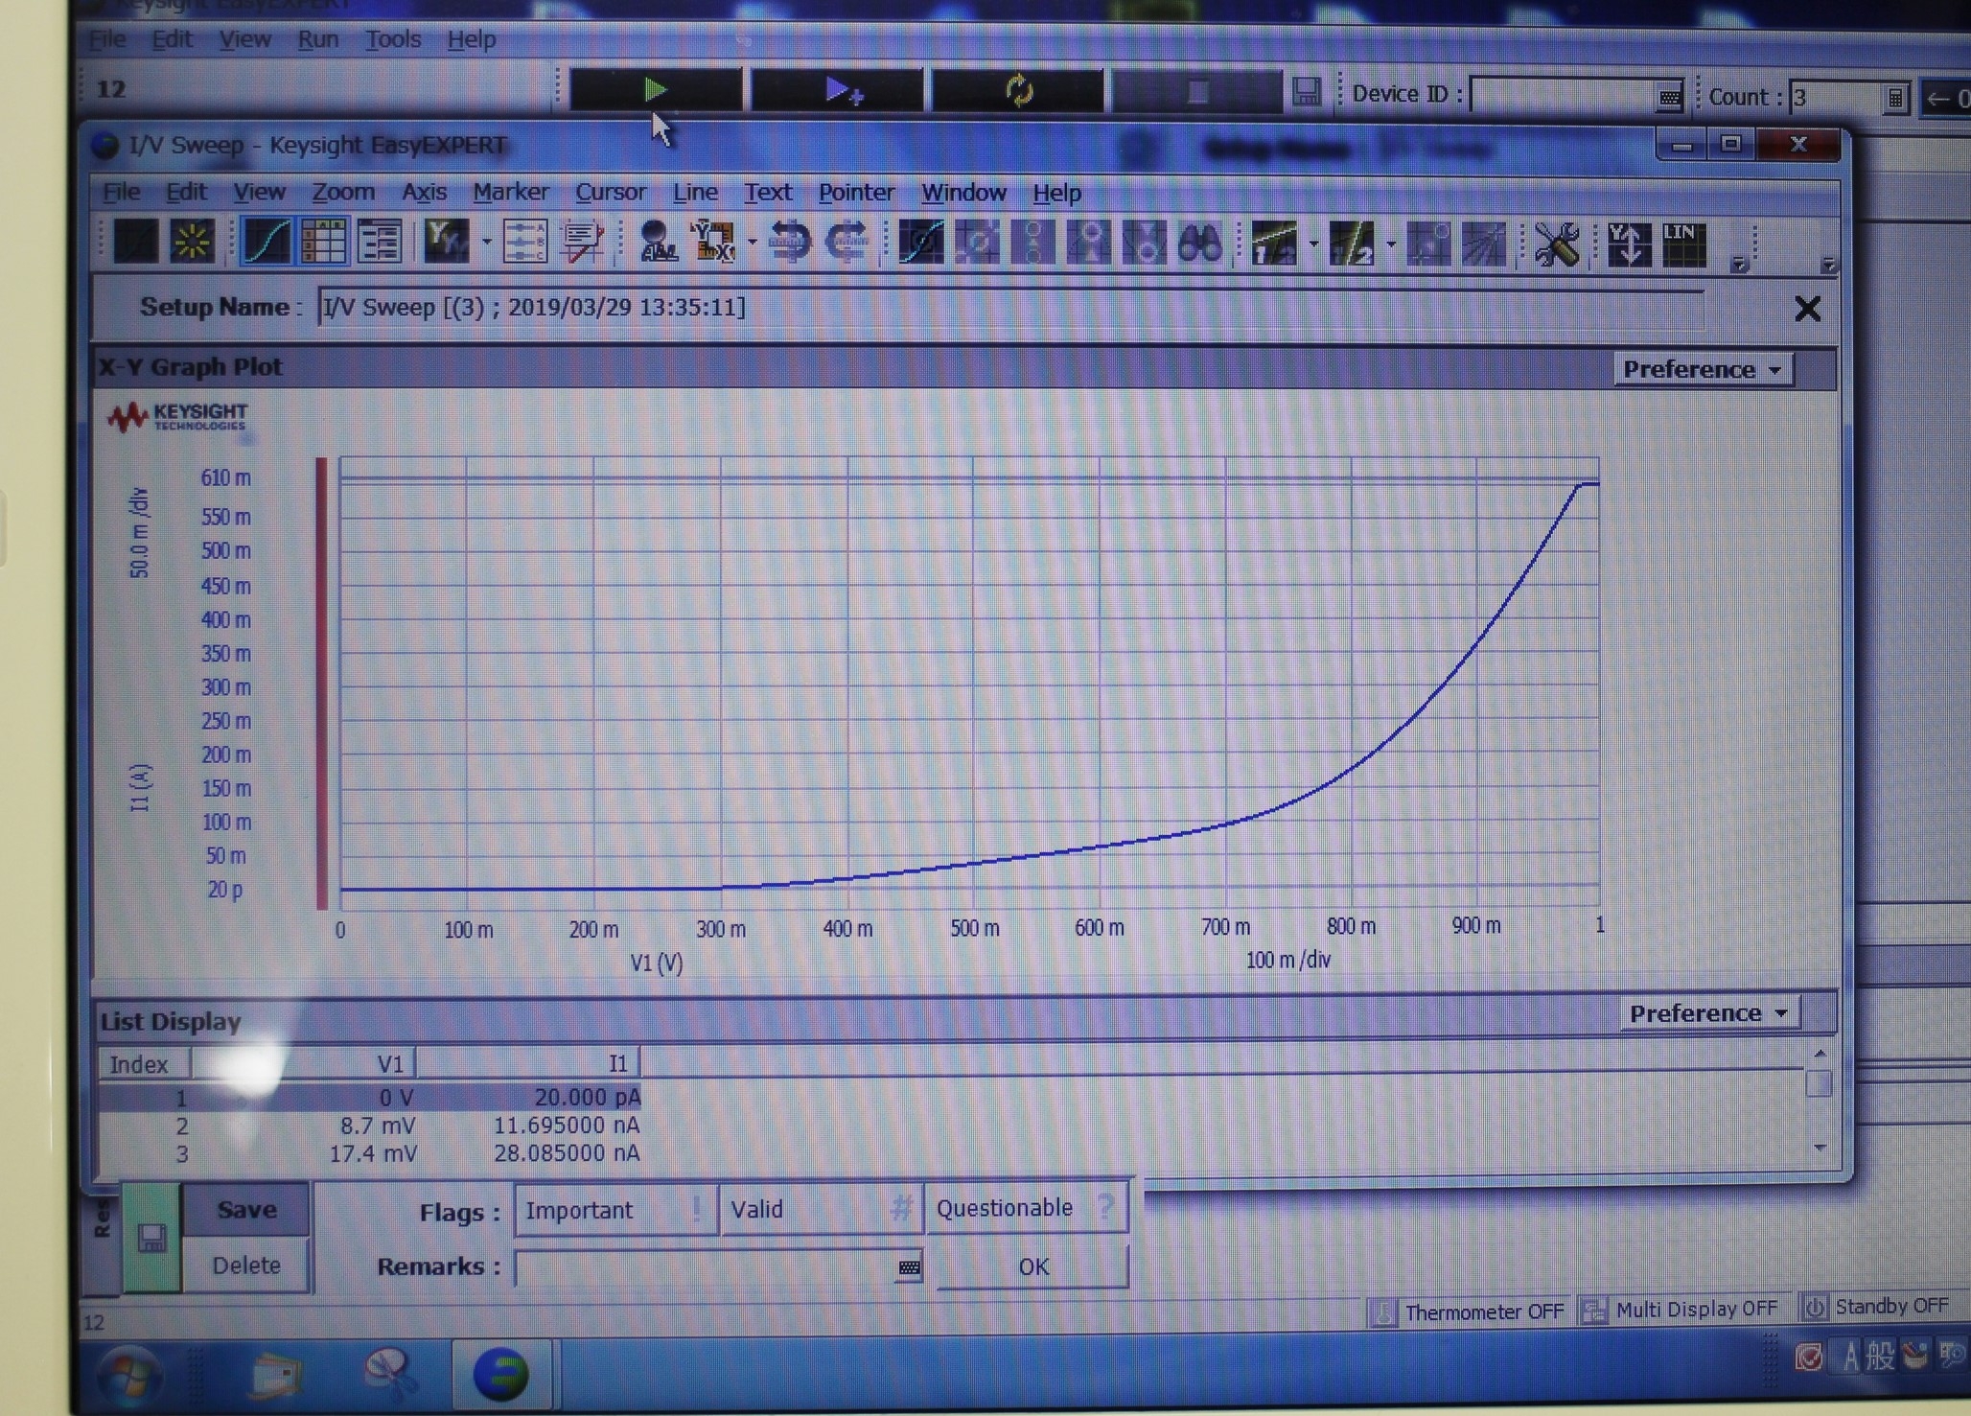Start single measurement with green play button

point(656,90)
